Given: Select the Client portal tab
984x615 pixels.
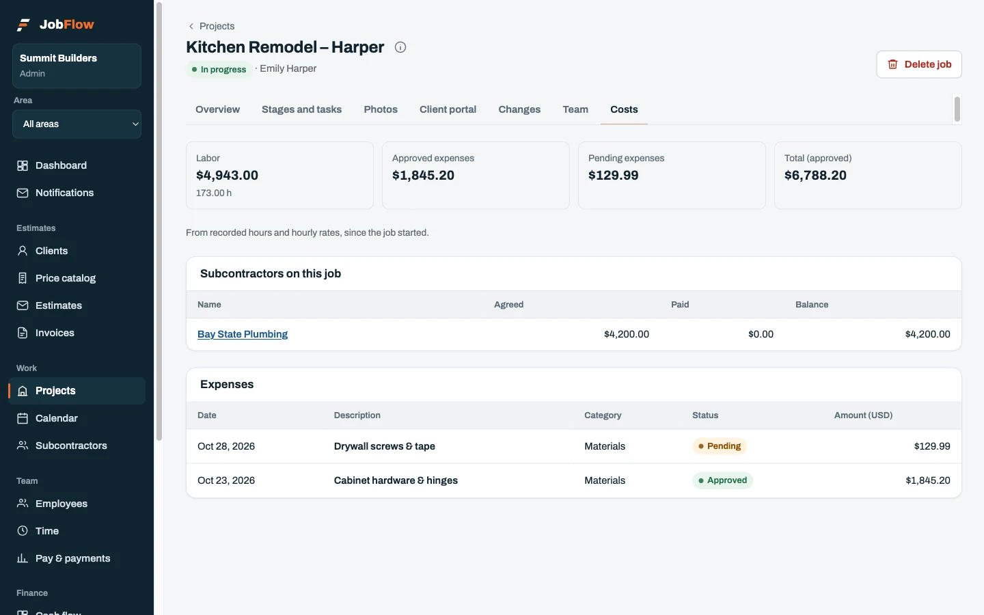Looking at the screenshot, I should pyautogui.click(x=448, y=109).
